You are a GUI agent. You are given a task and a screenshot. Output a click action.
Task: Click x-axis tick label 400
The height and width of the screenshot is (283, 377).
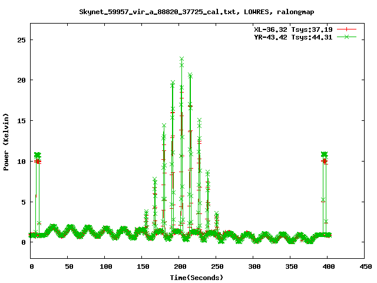(329, 266)
